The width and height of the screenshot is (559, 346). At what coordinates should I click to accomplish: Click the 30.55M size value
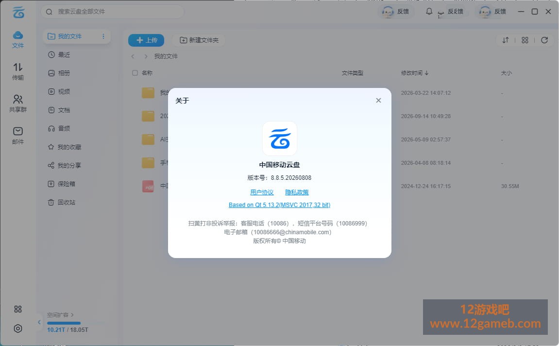coord(510,186)
